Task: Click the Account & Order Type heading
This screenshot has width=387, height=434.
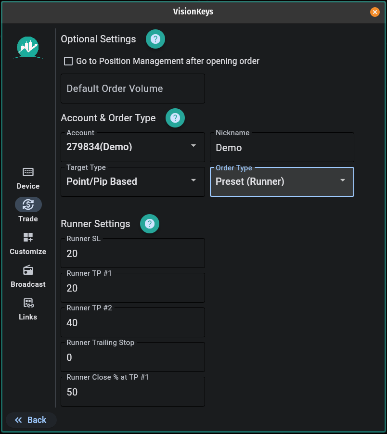Action: [x=108, y=118]
